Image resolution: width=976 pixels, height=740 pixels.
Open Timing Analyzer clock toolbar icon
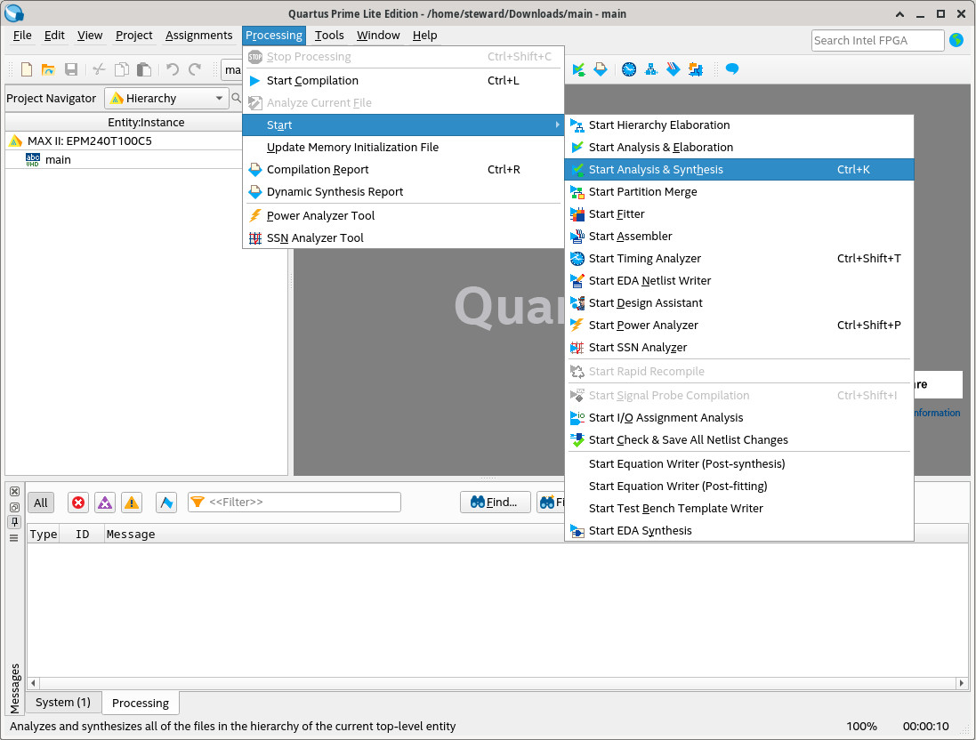pyautogui.click(x=629, y=69)
